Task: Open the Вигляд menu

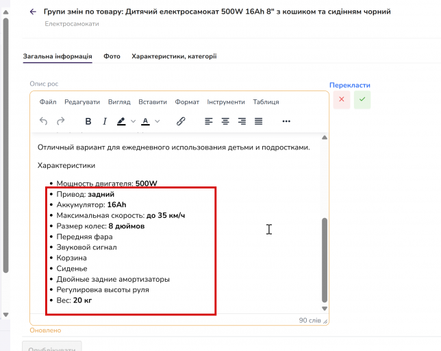Action: point(119,102)
